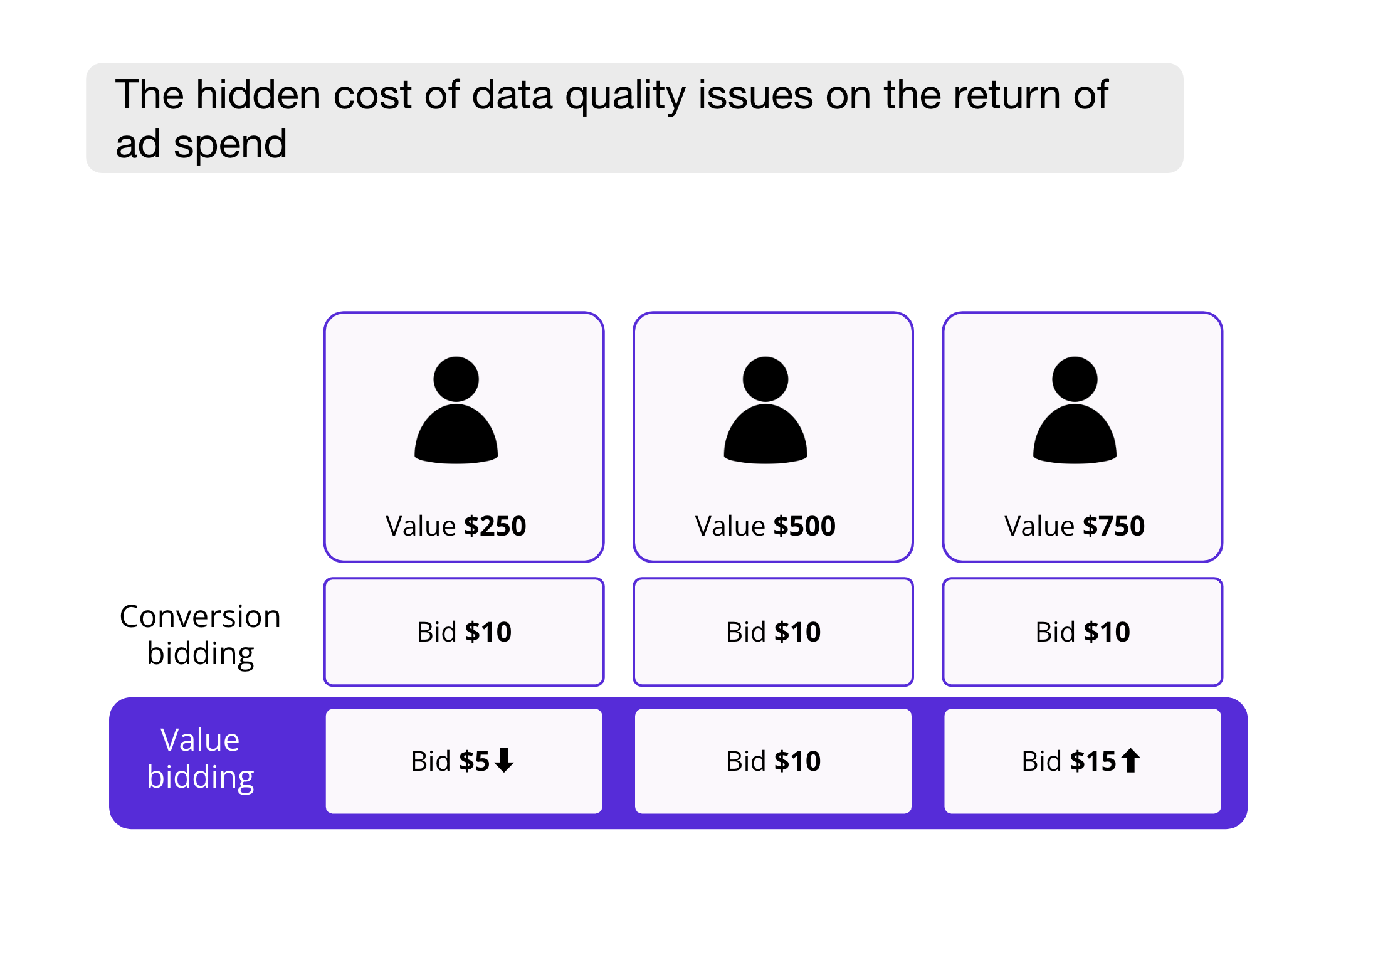Screen dimensions: 1383x962
Task: Click the person icon above Value $750
Action: [x=1075, y=410]
